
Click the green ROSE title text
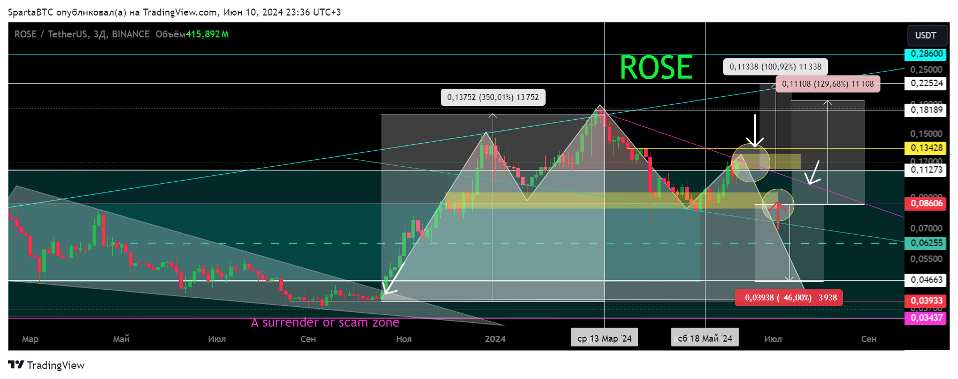(x=656, y=68)
